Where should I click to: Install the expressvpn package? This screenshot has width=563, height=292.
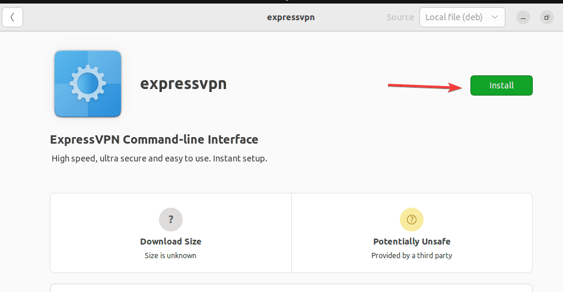click(x=501, y=85)
